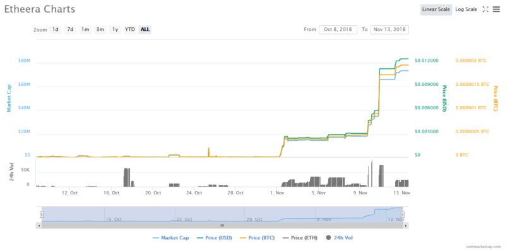
Task: Select the YTD zoom option
Action: [130, 30]
